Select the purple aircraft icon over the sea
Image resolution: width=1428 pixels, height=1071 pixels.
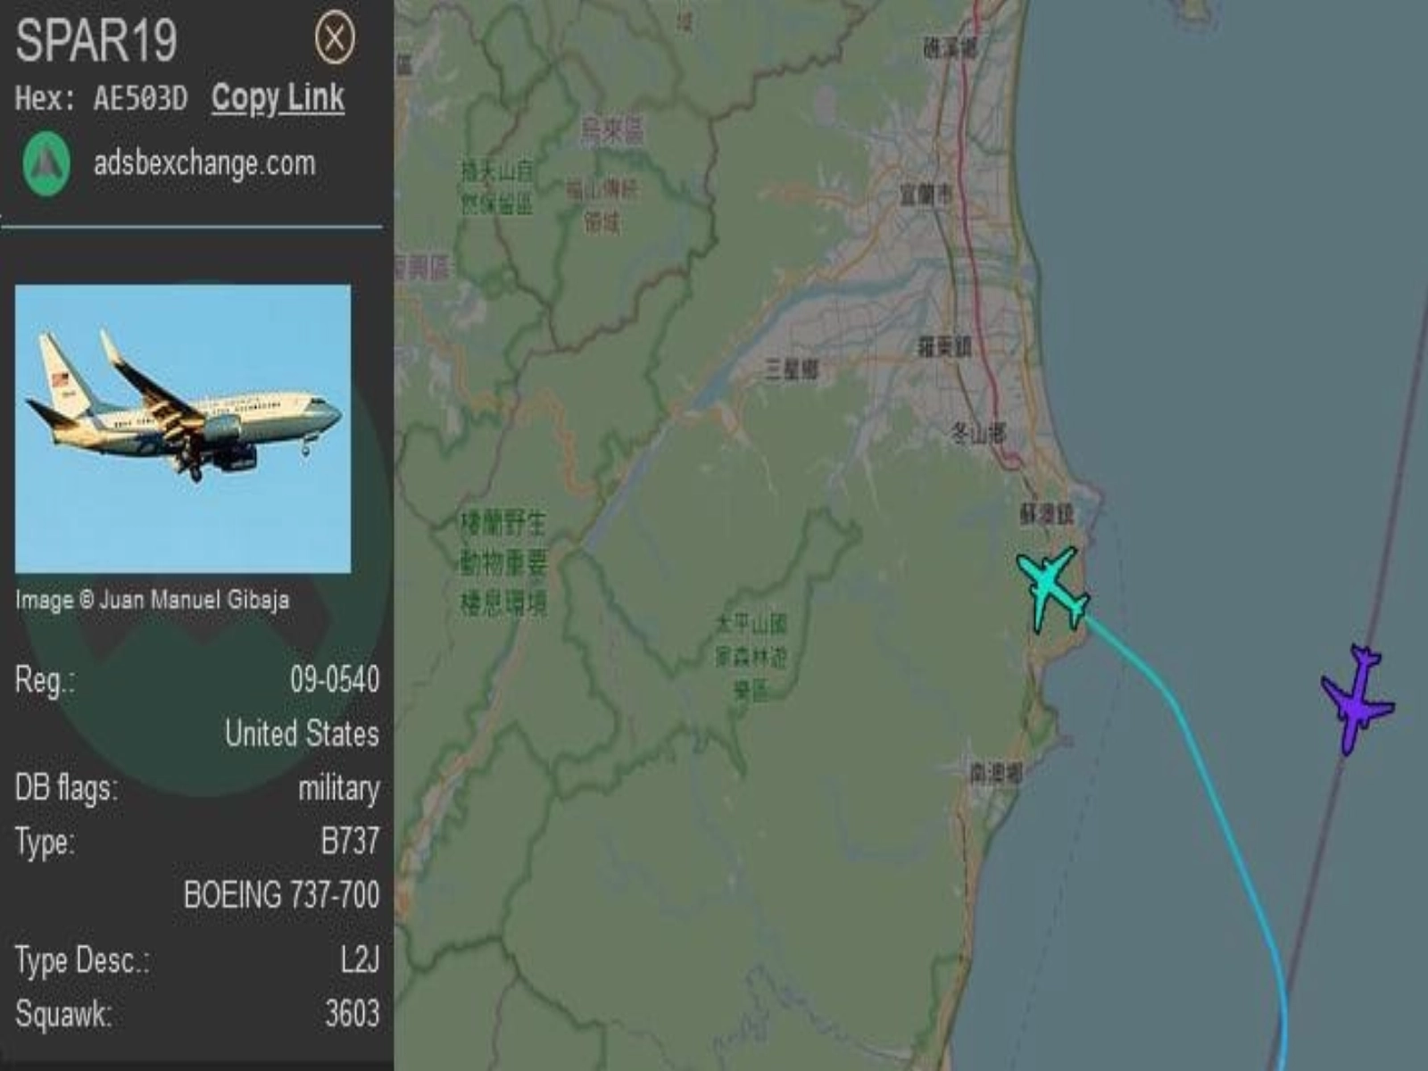1357,699
